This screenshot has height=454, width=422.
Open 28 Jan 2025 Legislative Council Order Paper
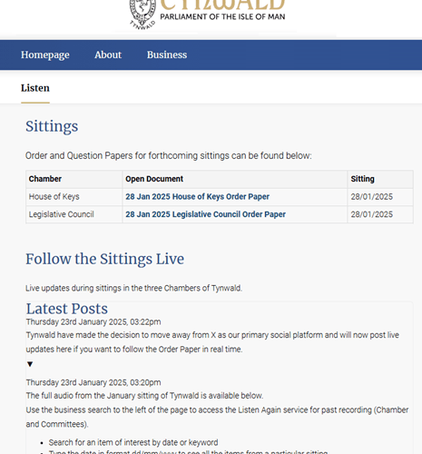click(x=205, y=214)
